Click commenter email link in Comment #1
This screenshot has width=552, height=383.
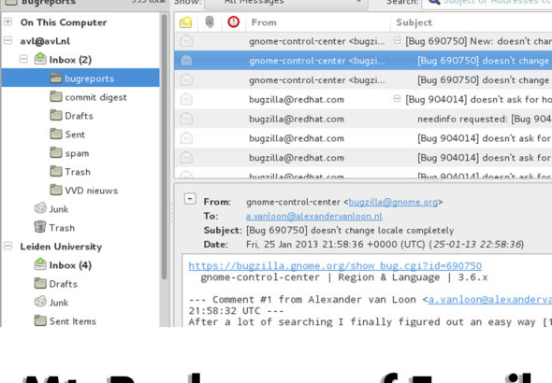(x=490, y=300)
